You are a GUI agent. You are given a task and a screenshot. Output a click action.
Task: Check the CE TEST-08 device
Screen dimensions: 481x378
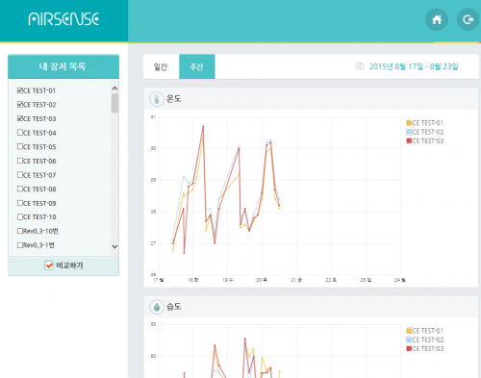pyautogui.click(x=20, y=189)
